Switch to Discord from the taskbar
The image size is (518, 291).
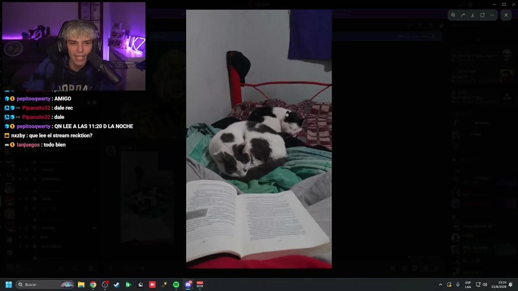188,285
